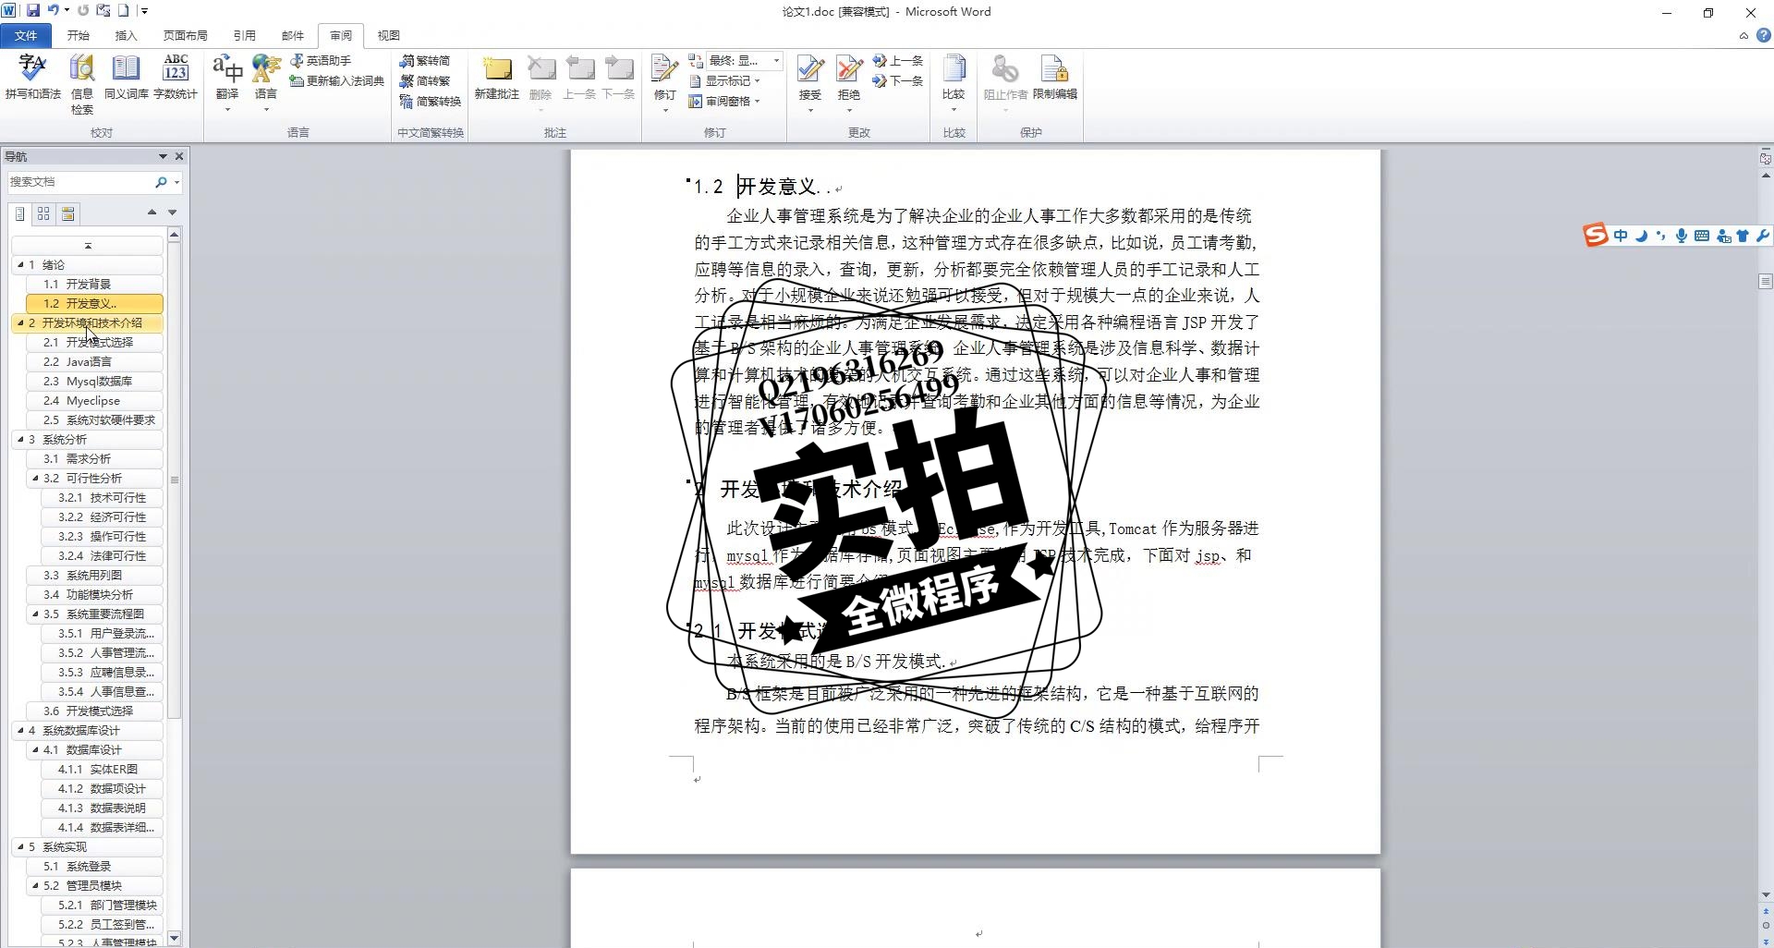Switch to the 开始 tab
Viewport: 1774px width, 948px height.
point(78,35)
